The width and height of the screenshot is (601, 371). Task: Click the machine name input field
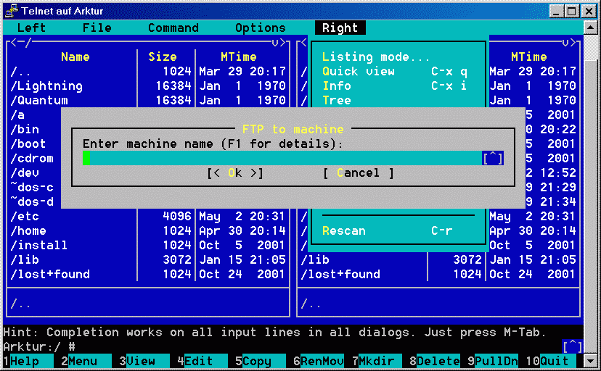[x=282, y=158]
